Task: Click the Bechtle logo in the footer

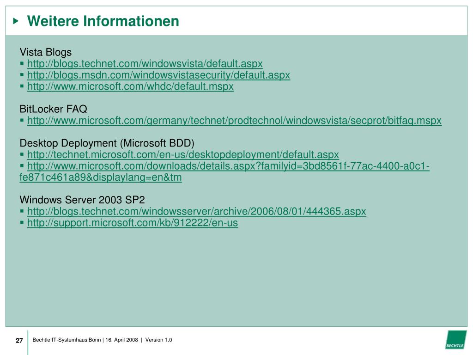Action: point(455,340)
